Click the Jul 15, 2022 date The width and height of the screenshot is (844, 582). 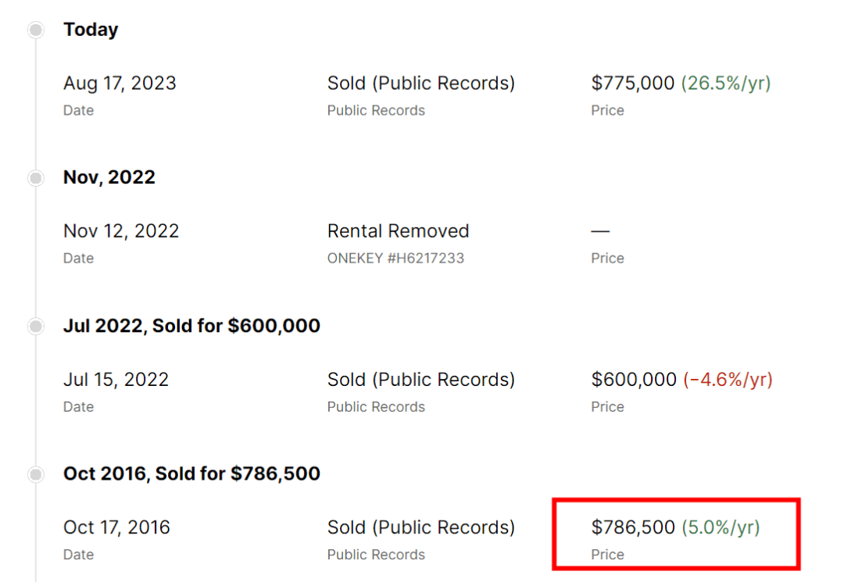pos(116,380)
